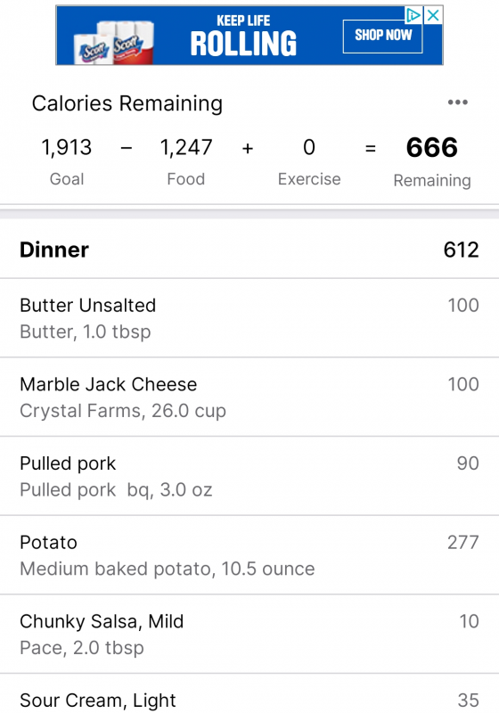Open the Potato baked potato entry
This screenshot has height=713, width=499.
pyautogui.click(x=250, y=554)
